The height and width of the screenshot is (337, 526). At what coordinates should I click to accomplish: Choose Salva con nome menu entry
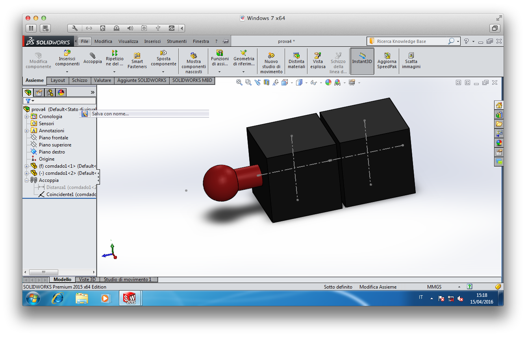pyautogui.click(x=144, y=114)
